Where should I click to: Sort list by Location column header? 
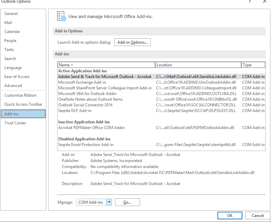198,65
